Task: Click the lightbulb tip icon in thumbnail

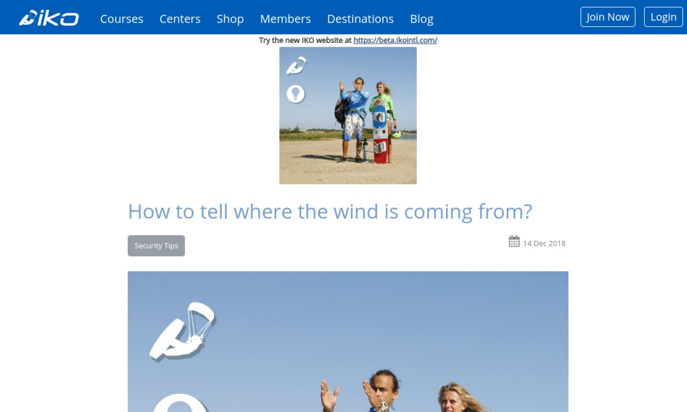Action: 296,94
